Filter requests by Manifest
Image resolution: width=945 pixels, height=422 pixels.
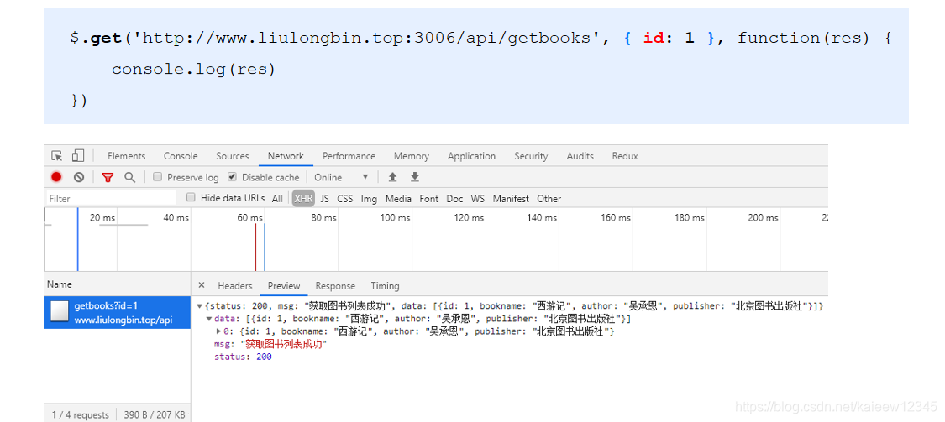tap(511, 199)
